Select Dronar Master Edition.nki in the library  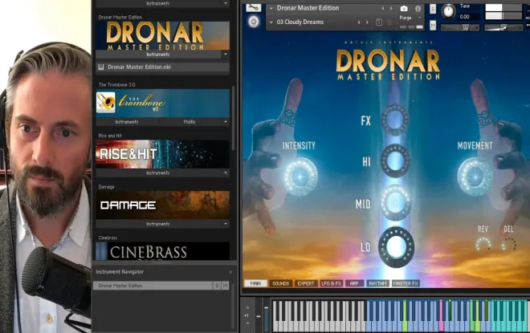(x=162, y=67)
